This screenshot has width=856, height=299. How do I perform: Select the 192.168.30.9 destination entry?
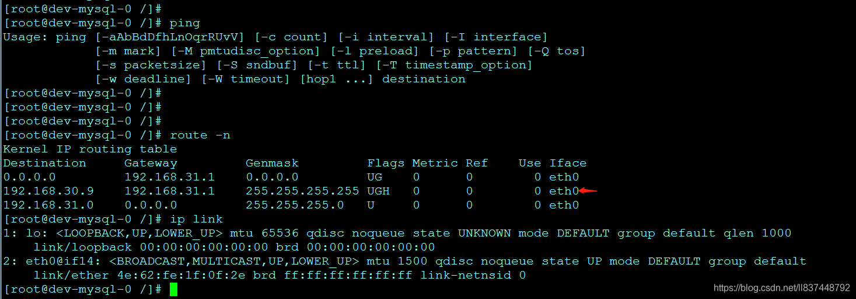point(48,191)
